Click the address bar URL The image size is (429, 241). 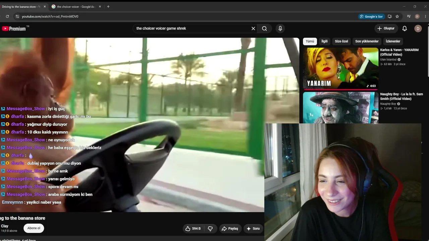50,16
